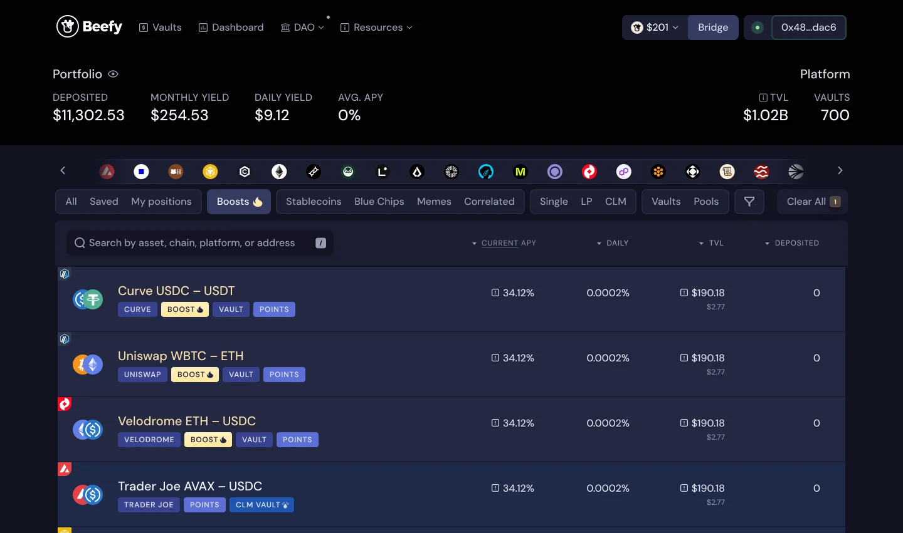Select the All tab
Image resolution: width=903 pixels, height=533 pixels.
pyautogui.click(x=71, y=202)
